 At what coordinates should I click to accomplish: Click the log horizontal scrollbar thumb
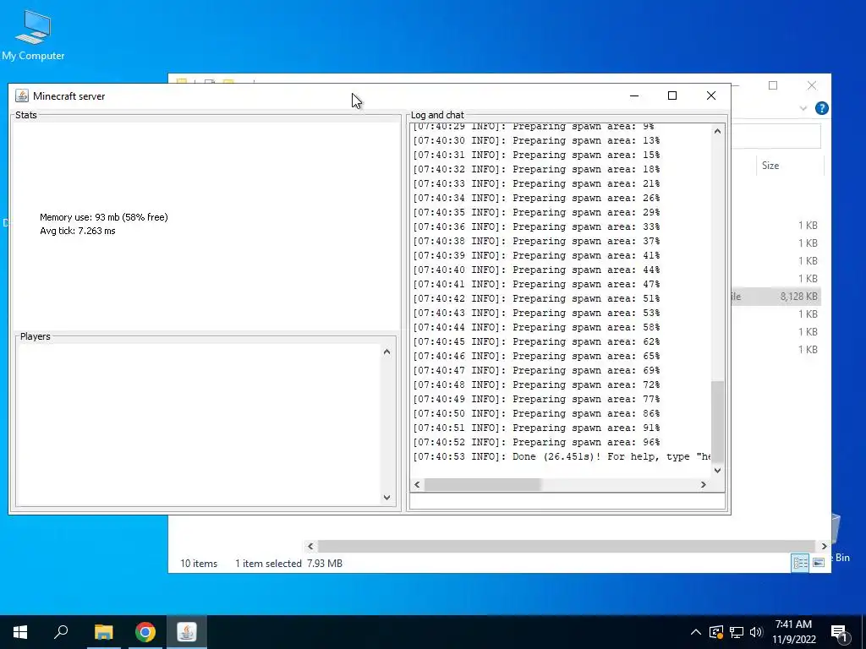tap(482, 484)
